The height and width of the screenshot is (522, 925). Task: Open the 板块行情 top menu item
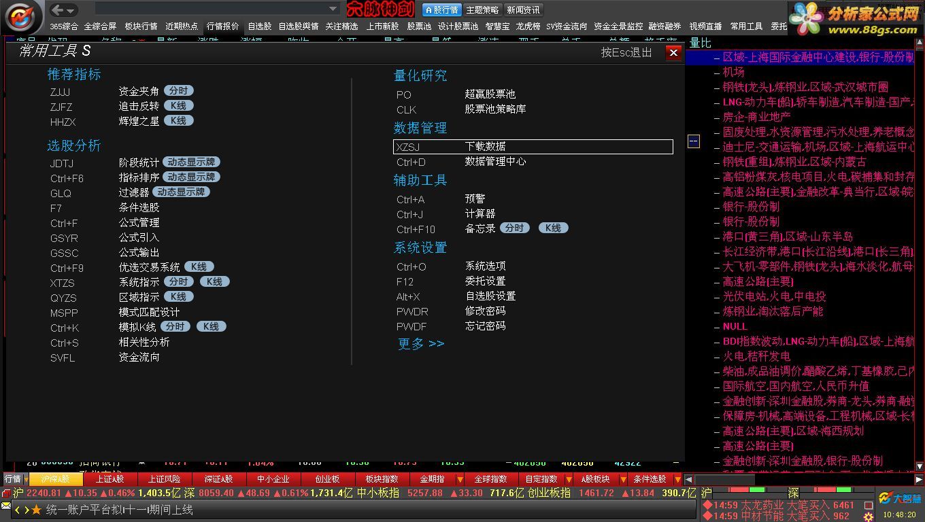click(x=141, y=27)
